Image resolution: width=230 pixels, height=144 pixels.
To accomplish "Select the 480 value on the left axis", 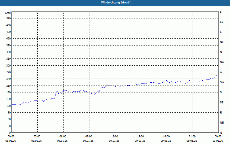I will (9, 25).
